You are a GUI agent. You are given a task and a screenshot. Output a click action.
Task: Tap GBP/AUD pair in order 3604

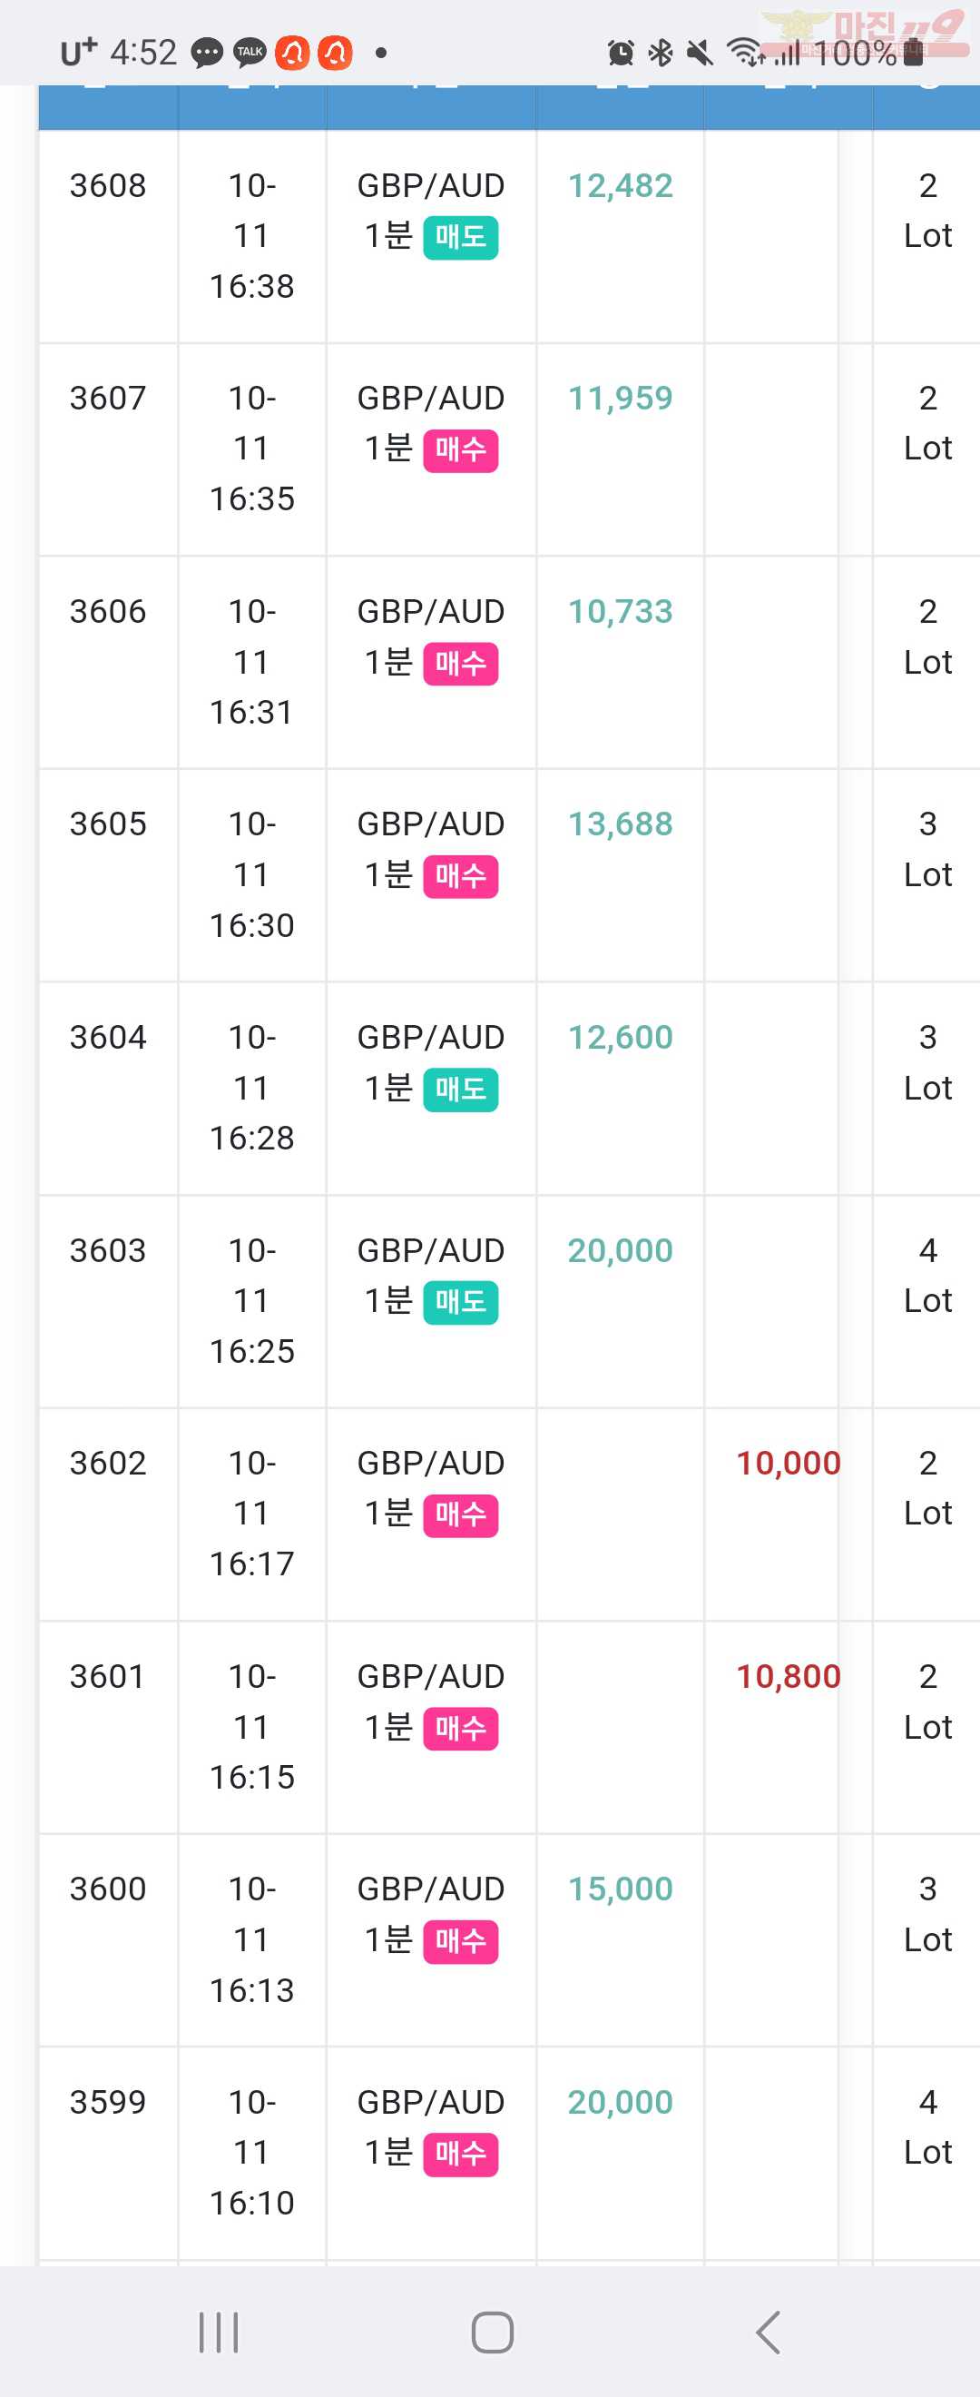(x=430, y=1038)
